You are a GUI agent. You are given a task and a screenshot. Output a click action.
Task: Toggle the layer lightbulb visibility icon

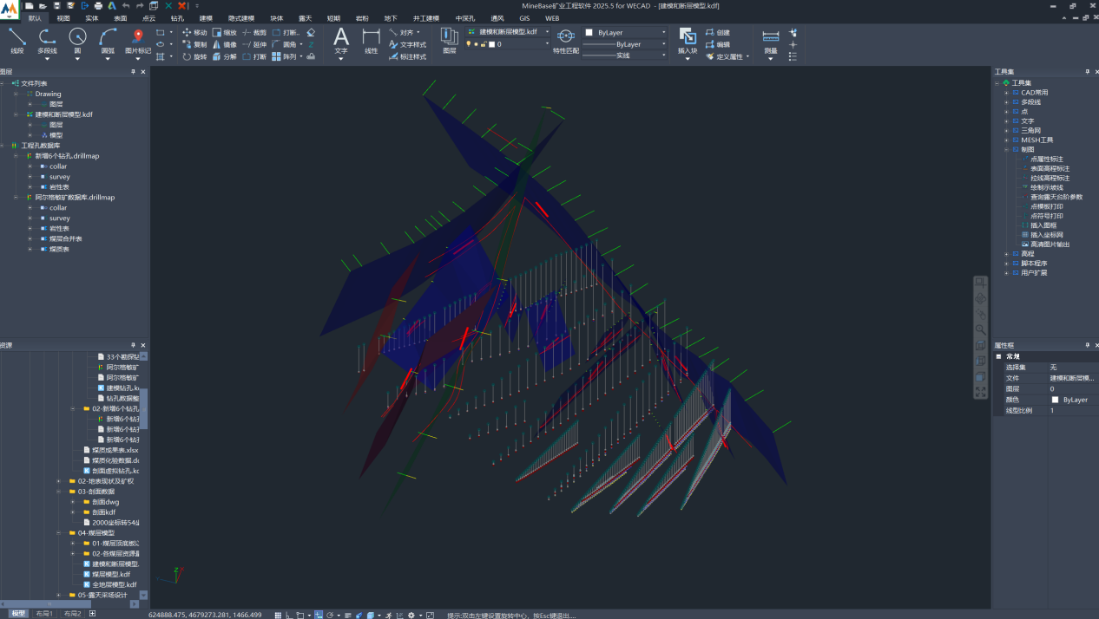(x=469, y=44)
